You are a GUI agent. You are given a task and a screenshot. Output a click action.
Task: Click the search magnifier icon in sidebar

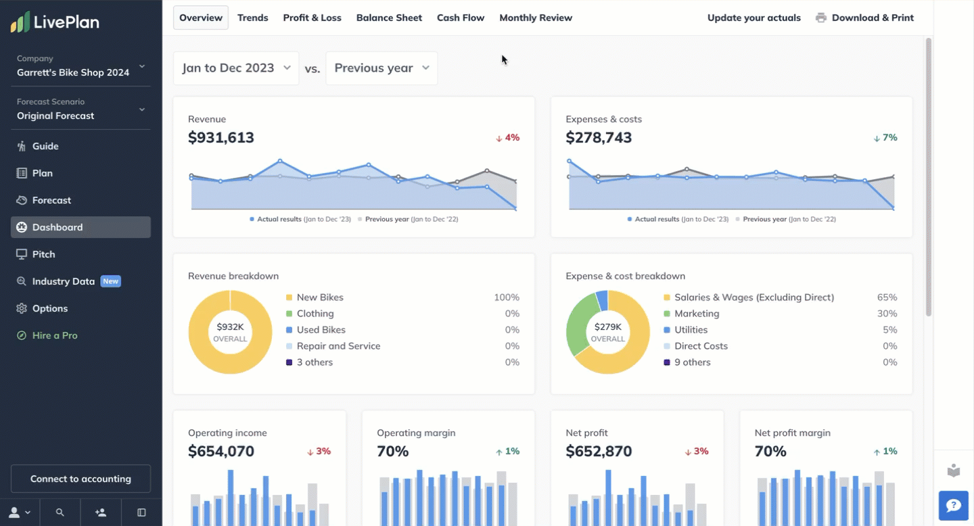click(x=60, y=512)
